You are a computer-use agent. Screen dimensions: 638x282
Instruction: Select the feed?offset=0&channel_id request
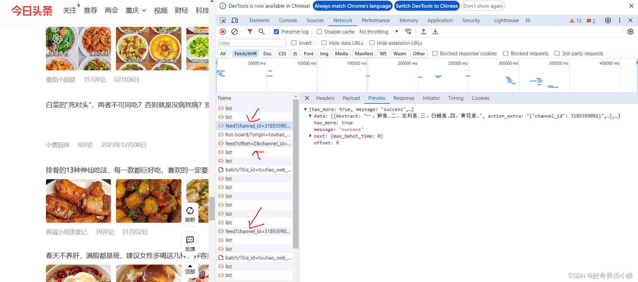coord(254,143)
